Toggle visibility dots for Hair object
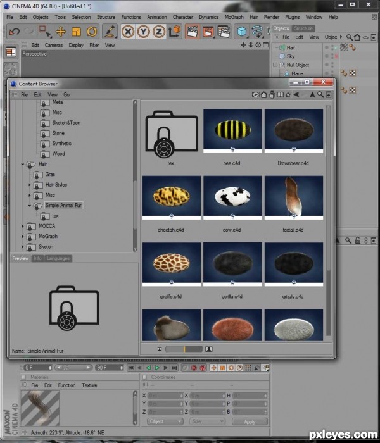 (x=332, y=47)
